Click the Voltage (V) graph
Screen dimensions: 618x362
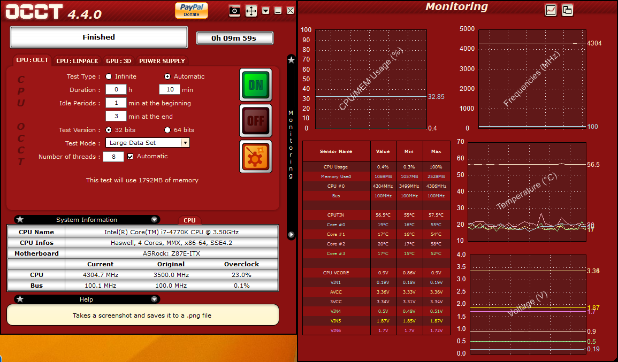[528, 304]
